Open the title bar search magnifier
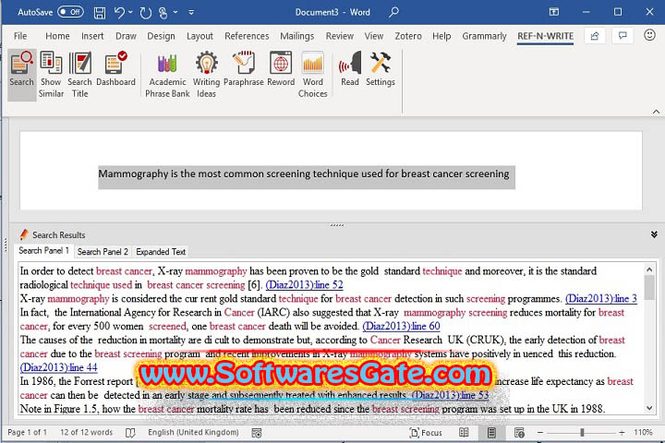The height and width of the screenshot is (443, 665). click(x=393, y=12)
